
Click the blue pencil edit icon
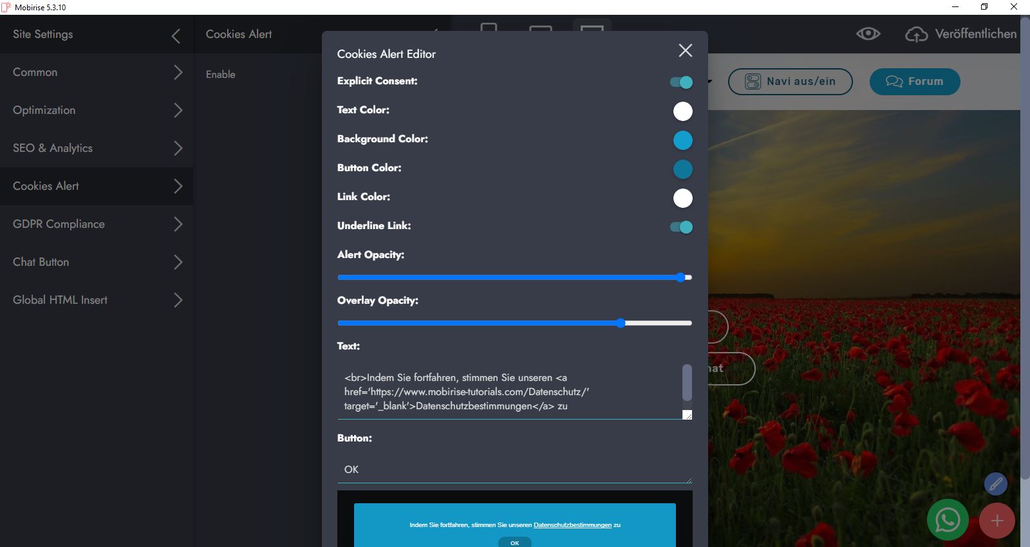995,483
